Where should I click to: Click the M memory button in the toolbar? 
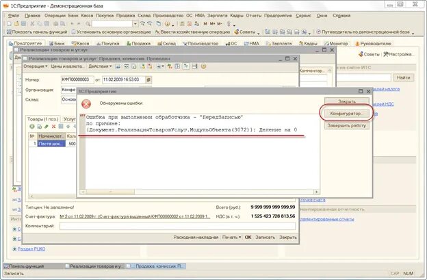[205, 24]
